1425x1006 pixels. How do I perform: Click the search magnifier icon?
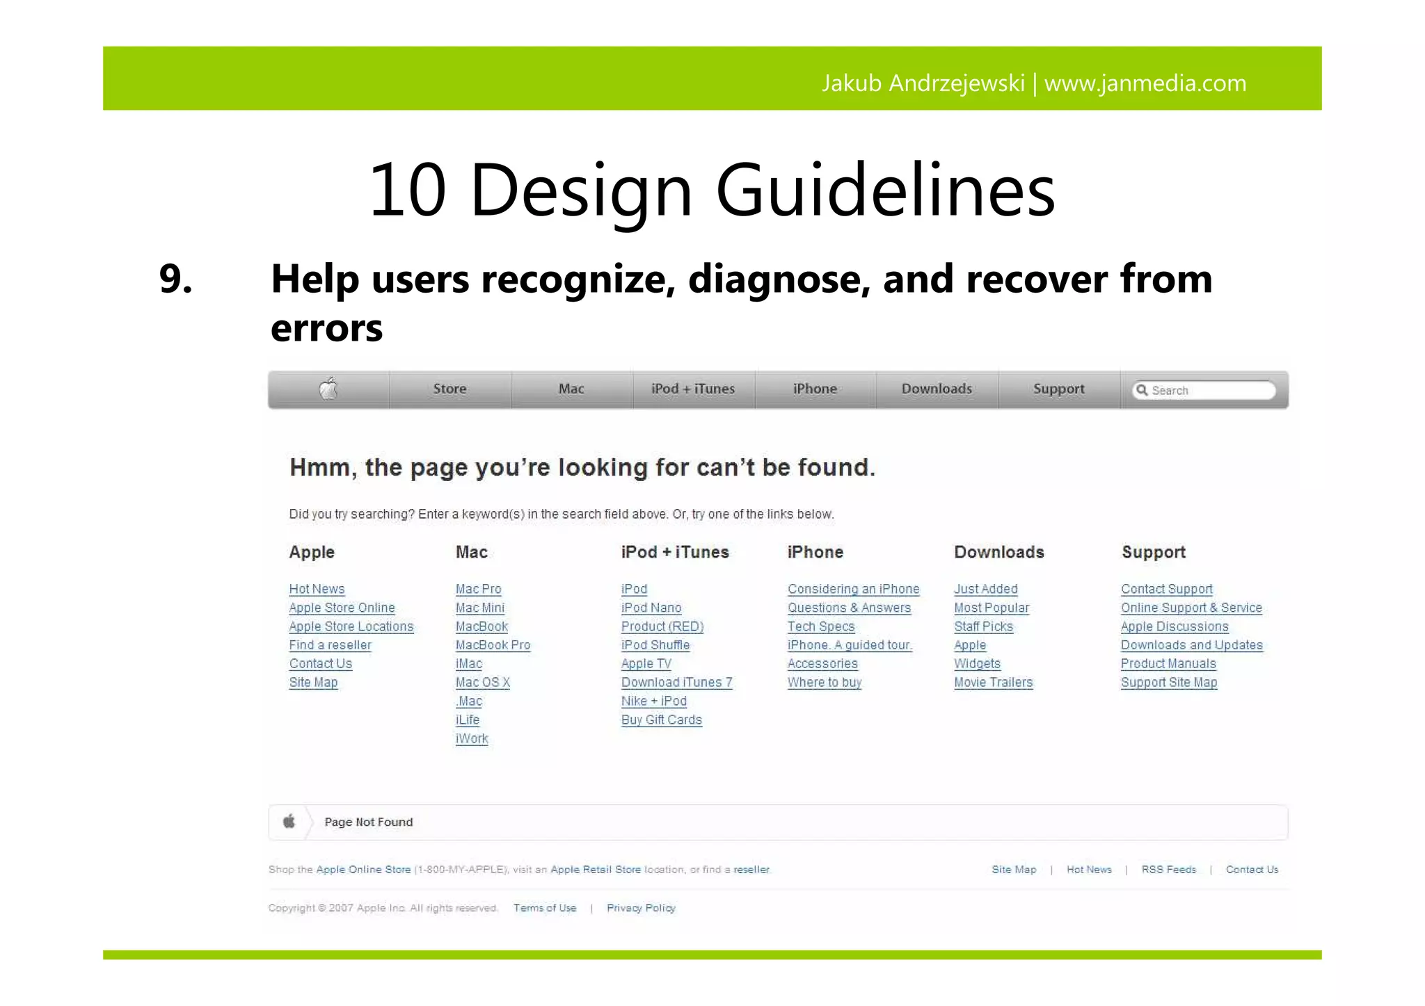click(x=1141, y=390)
